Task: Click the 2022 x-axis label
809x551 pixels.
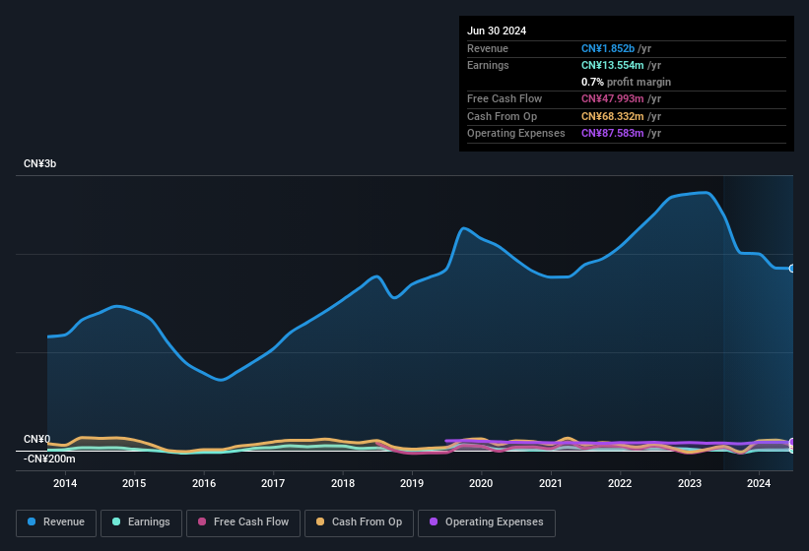Action: click(x=620, y=483)
